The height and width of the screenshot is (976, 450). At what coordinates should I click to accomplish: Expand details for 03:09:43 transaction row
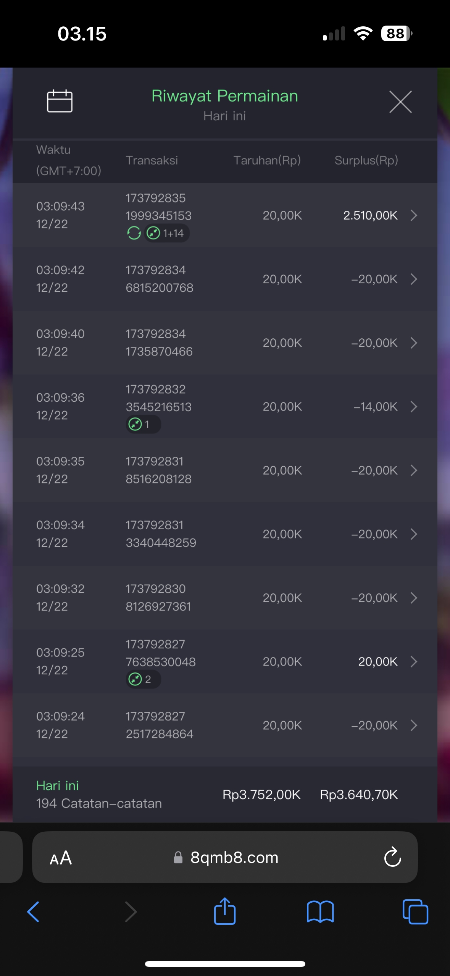tap(414, 215)
